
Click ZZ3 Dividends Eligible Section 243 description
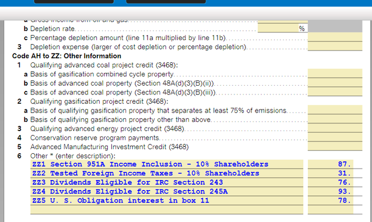point(167,182)
